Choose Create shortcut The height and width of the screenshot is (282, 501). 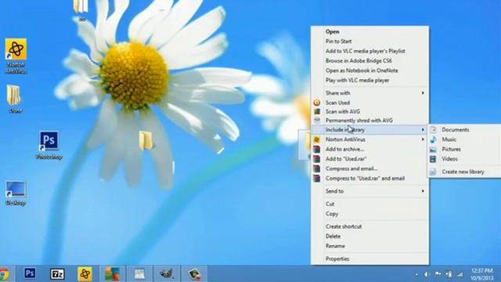coord(369,226)
